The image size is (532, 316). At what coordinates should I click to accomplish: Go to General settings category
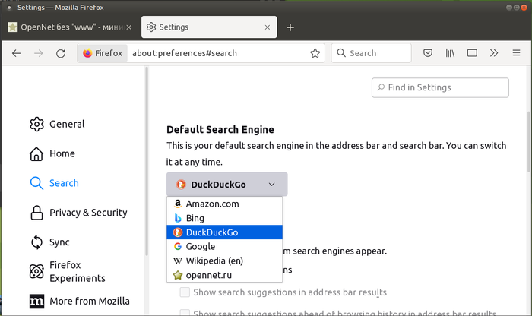click(x=67, y=124)
